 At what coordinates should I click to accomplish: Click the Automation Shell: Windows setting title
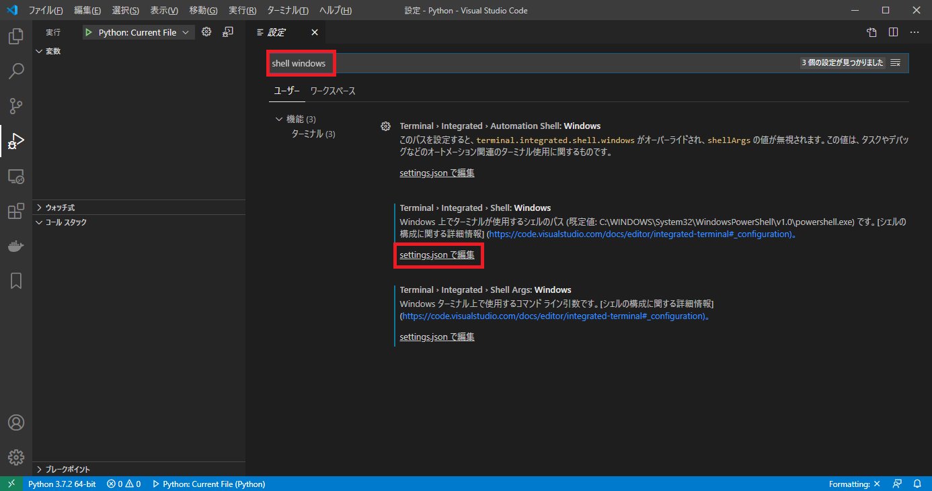[500, 126]
